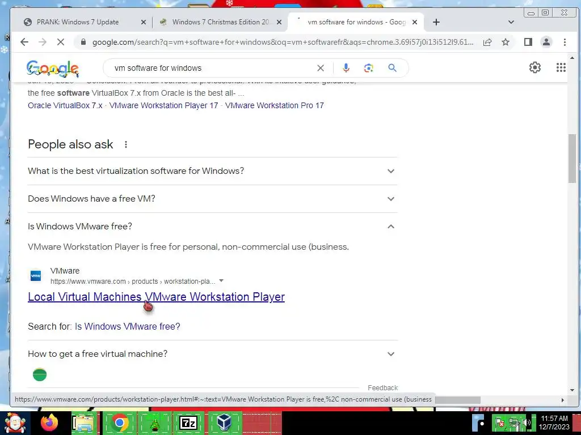The height and width of the screenshot is (435, 581).
Task: Open dropdown arrow beside vmware.com URL
Action: click(221, 281)
